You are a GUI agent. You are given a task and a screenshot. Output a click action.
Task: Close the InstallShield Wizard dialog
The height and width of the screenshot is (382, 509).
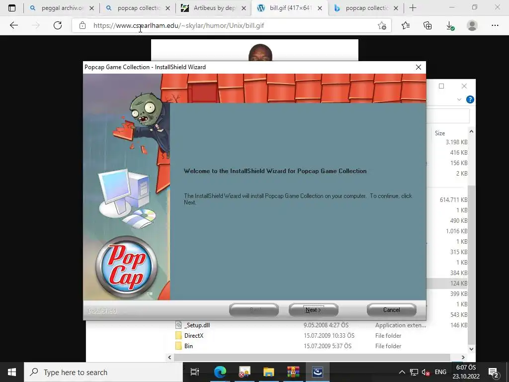(419, 67)
